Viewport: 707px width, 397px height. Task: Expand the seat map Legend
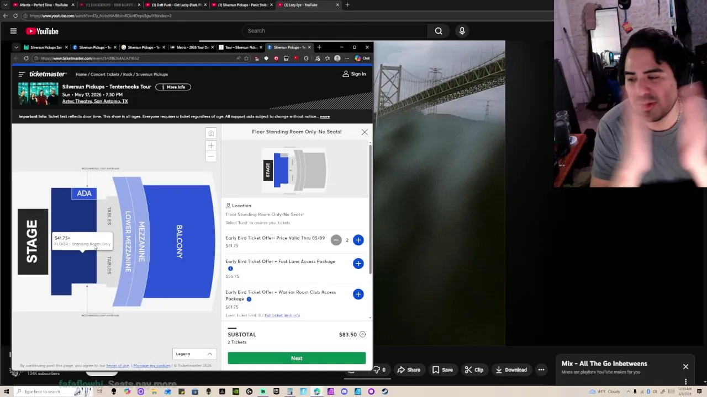point(194,354)
